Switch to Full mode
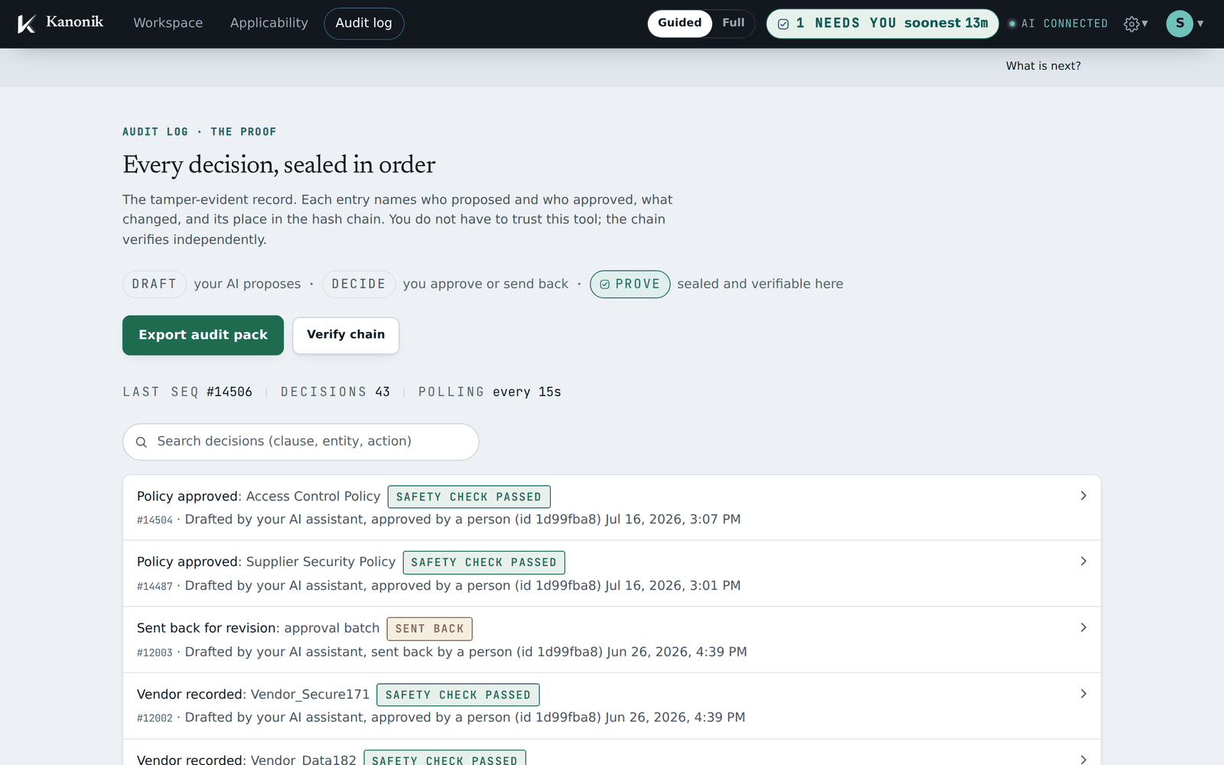Screen dimensions: 1224x765 (733, 23)
